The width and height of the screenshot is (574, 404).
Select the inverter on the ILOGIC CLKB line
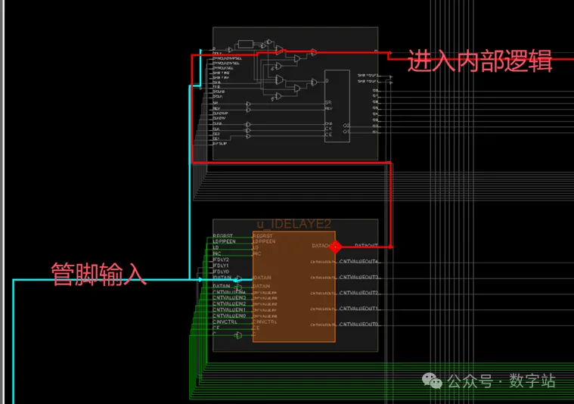point(247,125)
